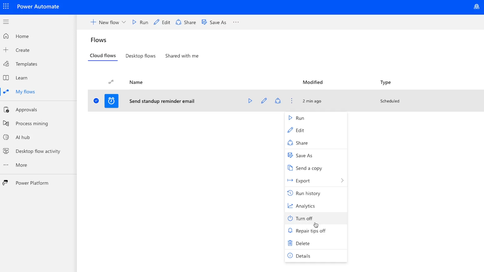The image size is (484, 272).
Task: Switch to the Shared with me tab
Action: (182, 56)
